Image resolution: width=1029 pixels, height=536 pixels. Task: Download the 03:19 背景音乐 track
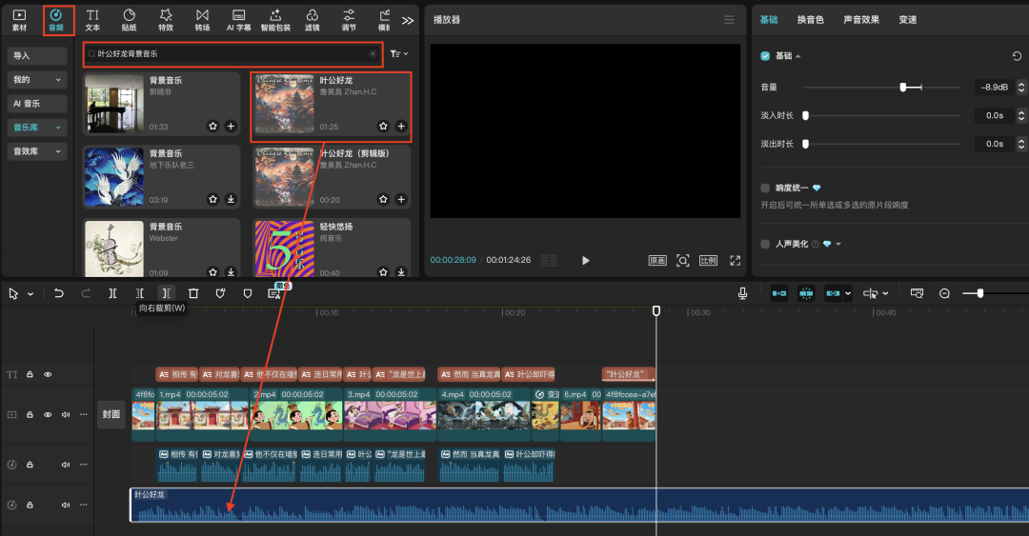(231, 199)
